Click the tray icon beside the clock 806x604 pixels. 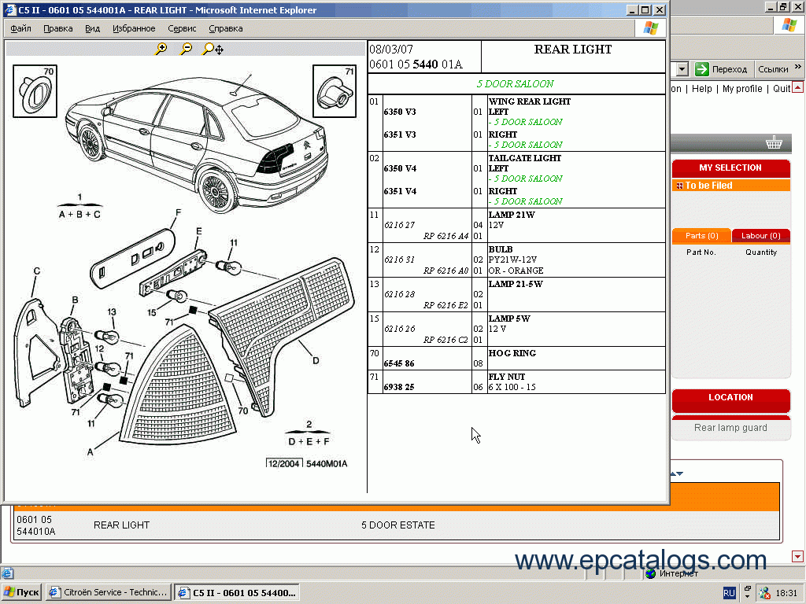point(765,593)
